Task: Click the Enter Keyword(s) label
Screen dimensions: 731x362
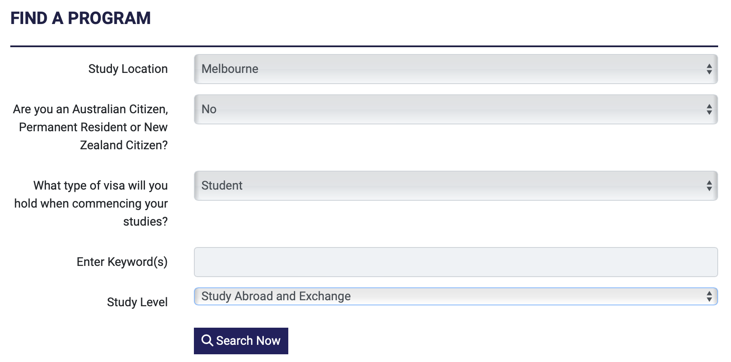Action: (x=122, y=262)
